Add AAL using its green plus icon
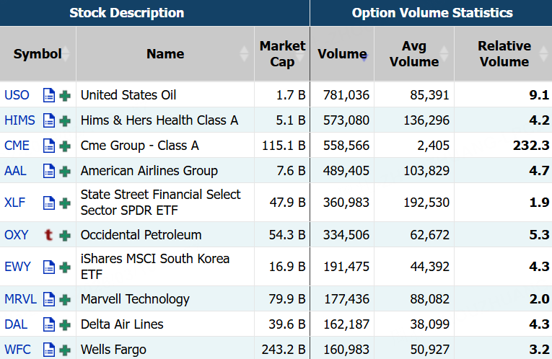 (x=66, y=171)
